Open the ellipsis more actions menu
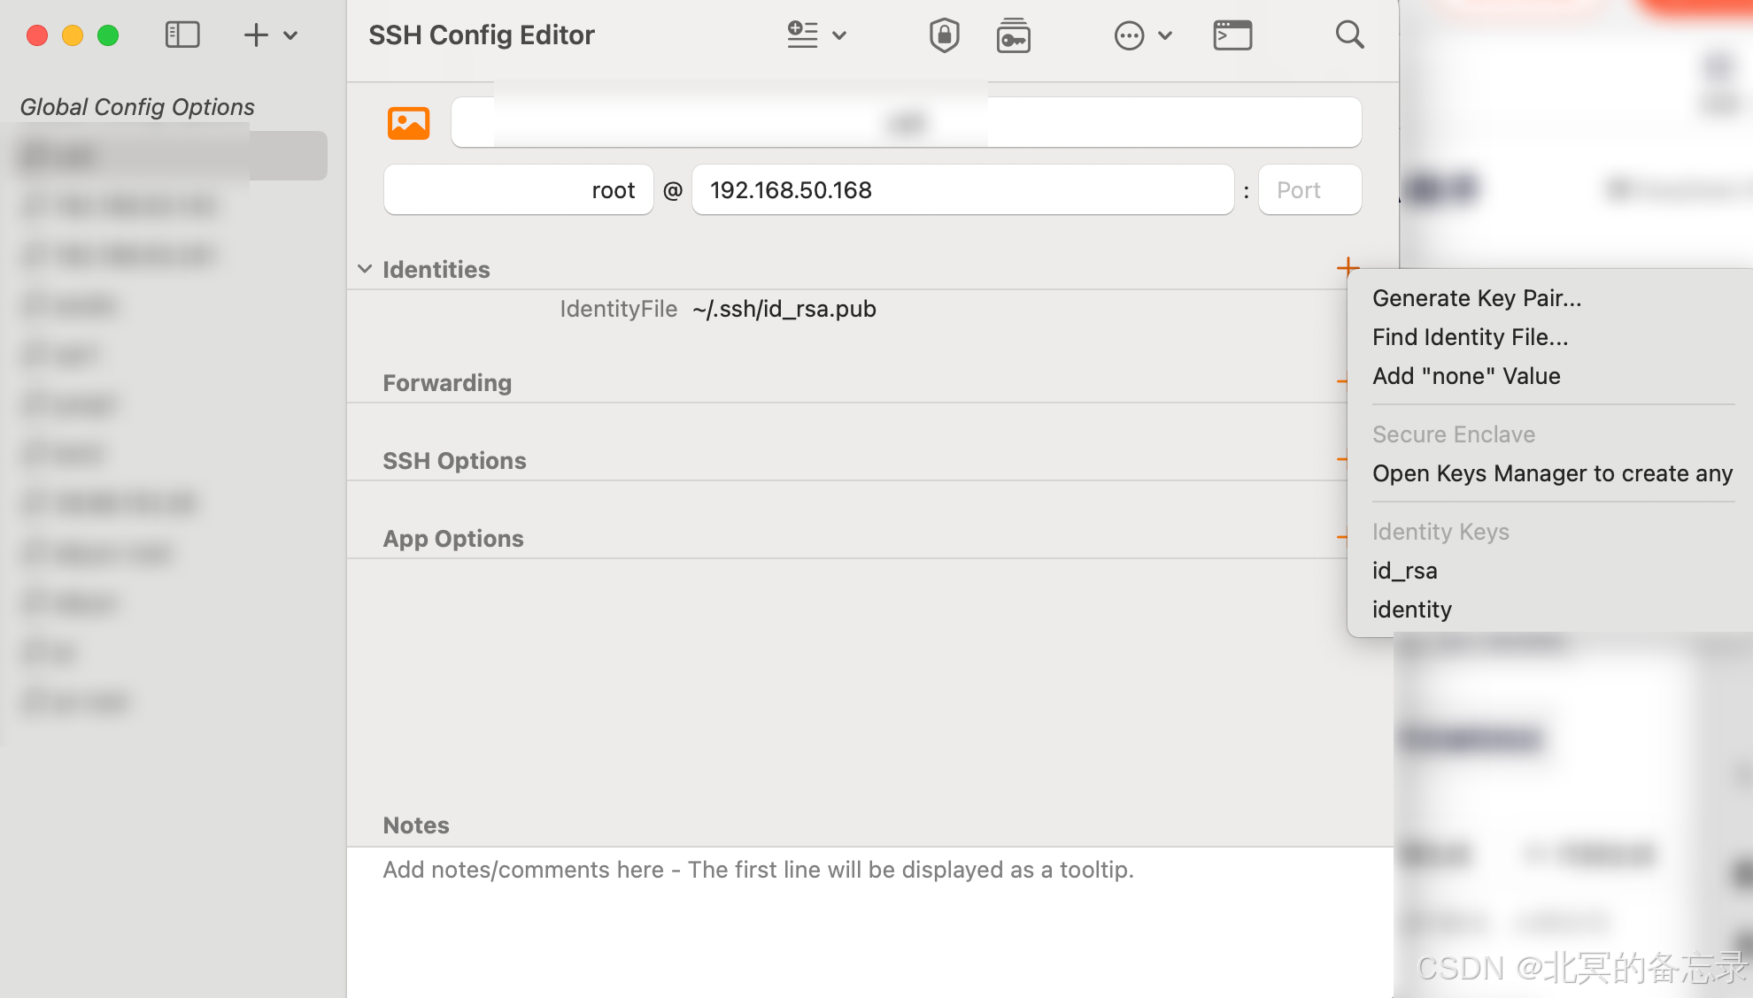This screenshot has width=1753, height=998. 1130,36
